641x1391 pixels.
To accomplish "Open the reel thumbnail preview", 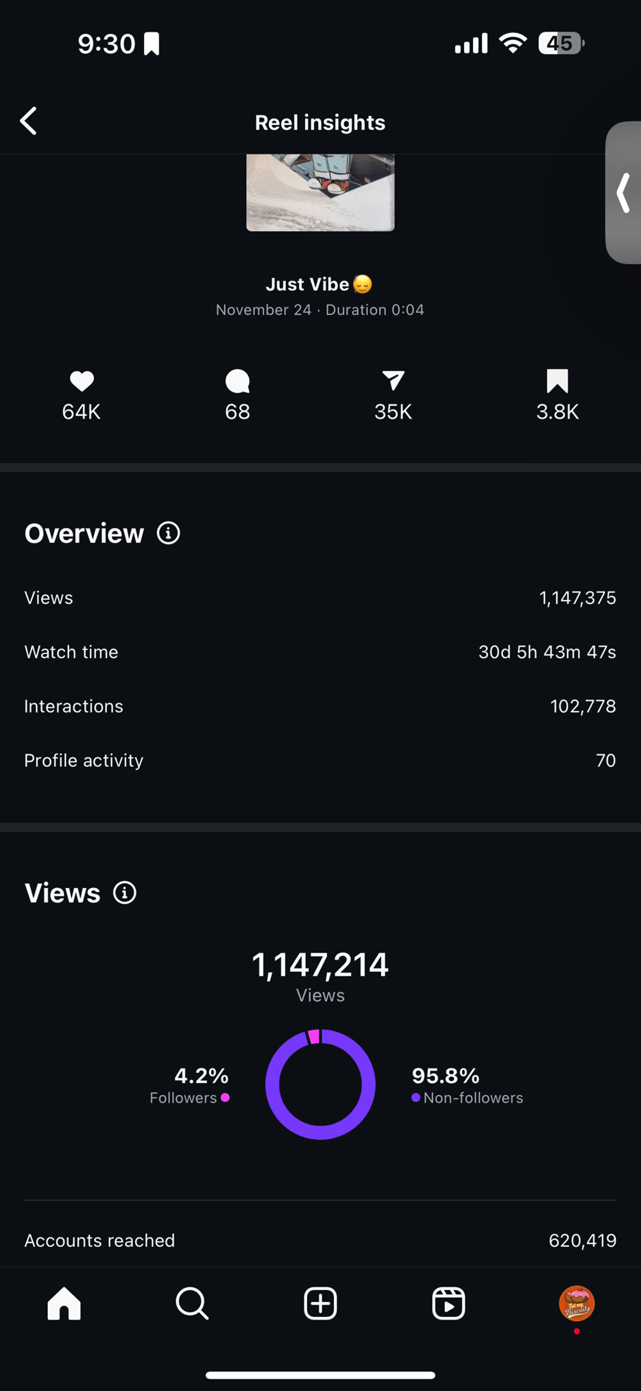I will (x=320, y=192).
